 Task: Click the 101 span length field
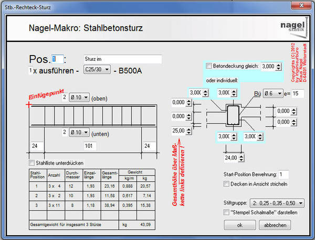(88, 146)
